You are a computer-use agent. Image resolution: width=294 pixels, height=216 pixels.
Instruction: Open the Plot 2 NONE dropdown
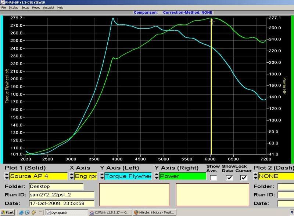pyautogui.click(x=276, y=176)
